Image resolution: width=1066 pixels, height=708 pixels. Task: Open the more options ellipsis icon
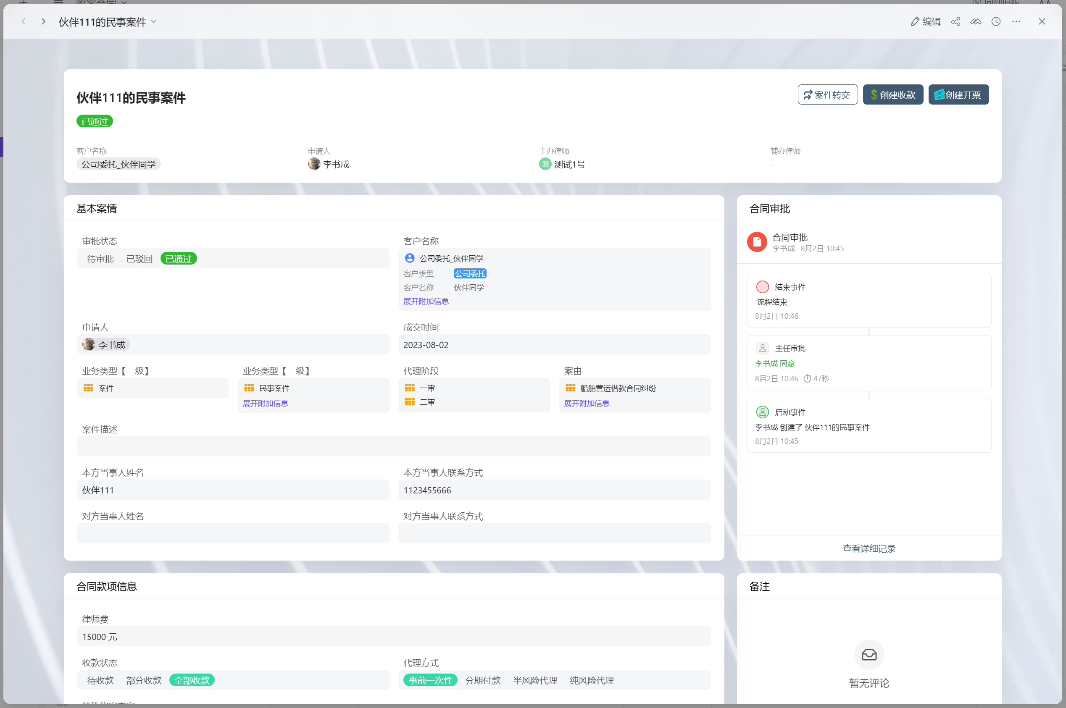point(1016,21)
